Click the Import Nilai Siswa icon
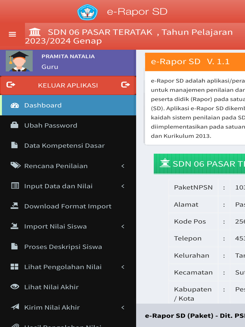Viewport: 245px width, 327px height. (14, 226)
